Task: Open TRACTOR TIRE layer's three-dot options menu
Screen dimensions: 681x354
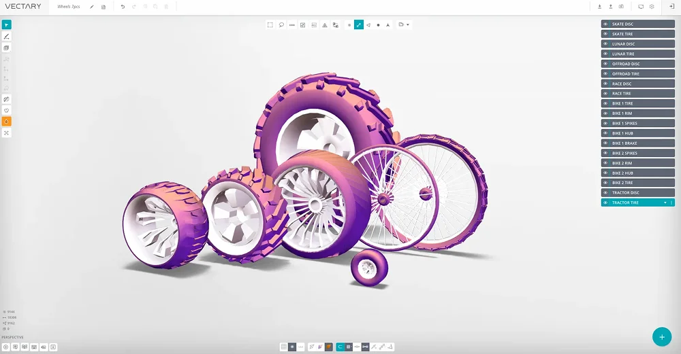Action: (x=671, y=202)
